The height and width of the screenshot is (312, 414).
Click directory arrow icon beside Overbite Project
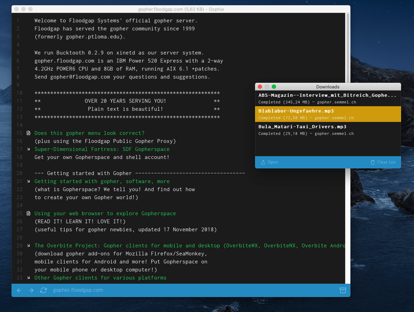click(29, 246)
